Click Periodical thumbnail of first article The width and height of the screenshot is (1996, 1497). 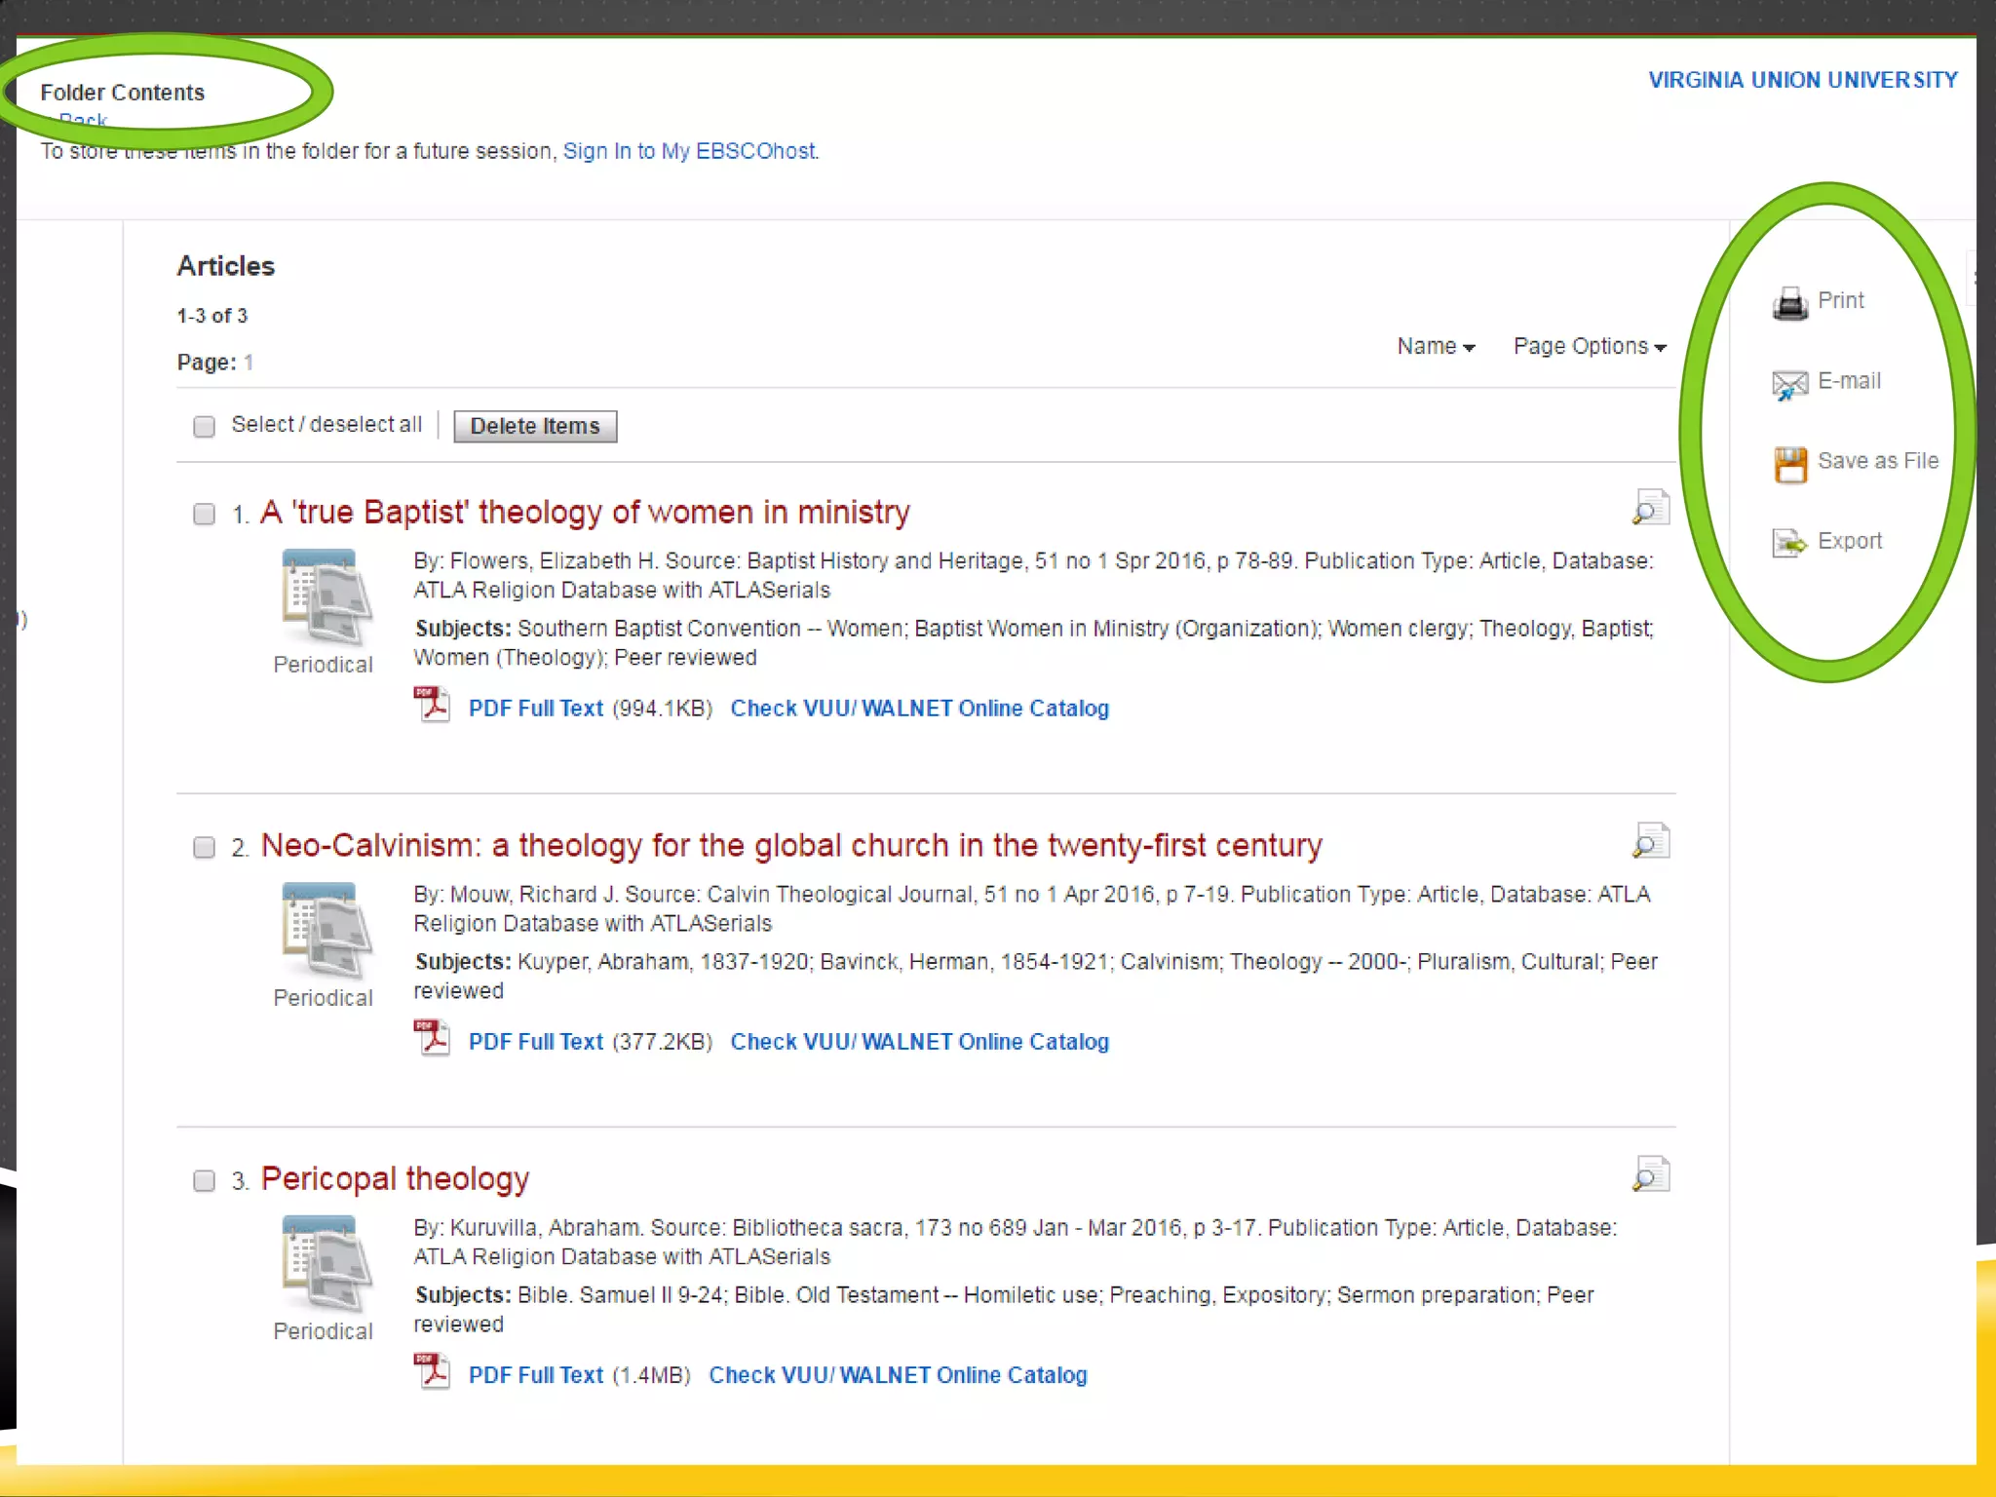[325, 597]
